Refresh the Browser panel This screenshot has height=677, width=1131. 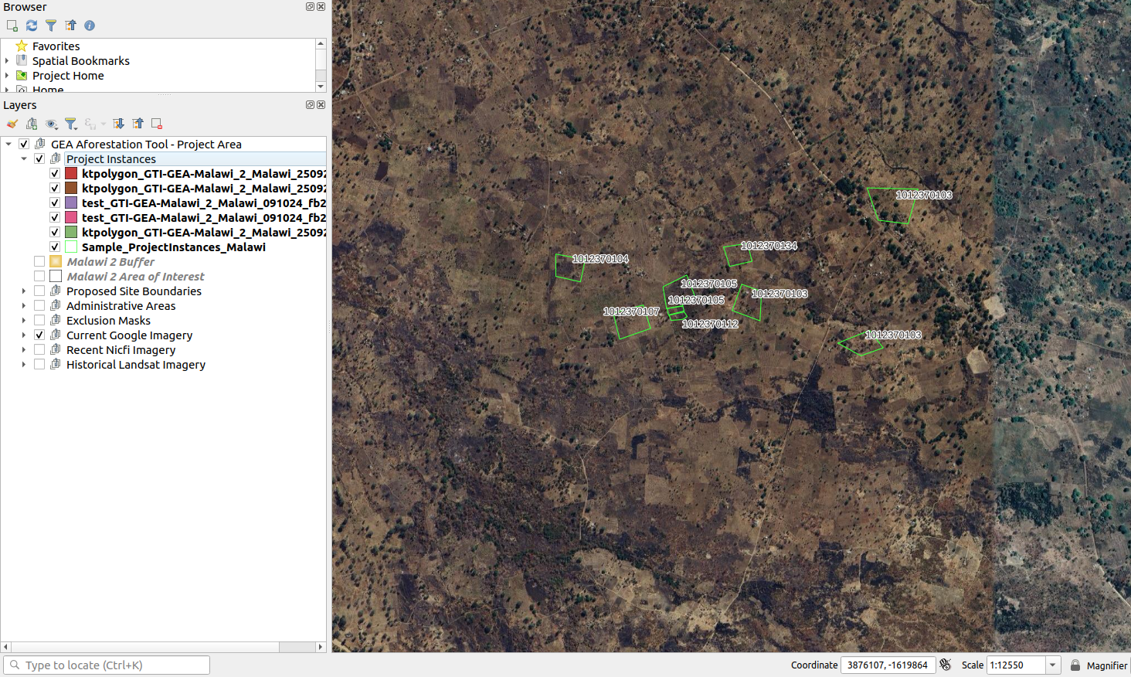click(x=32, y=26)
